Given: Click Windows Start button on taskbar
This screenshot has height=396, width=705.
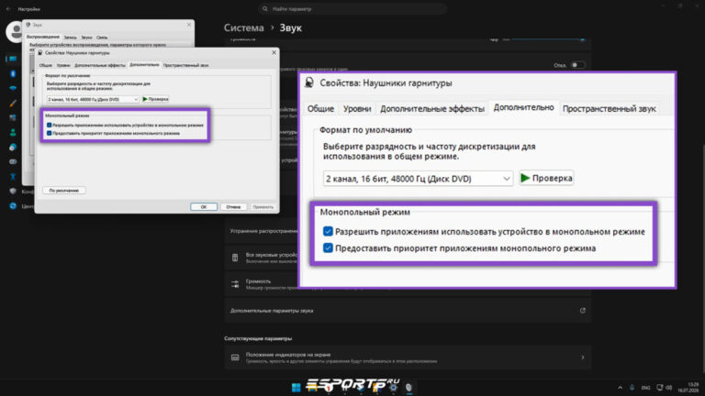Looking at the screenshot, I should click(x=296, y=388).
